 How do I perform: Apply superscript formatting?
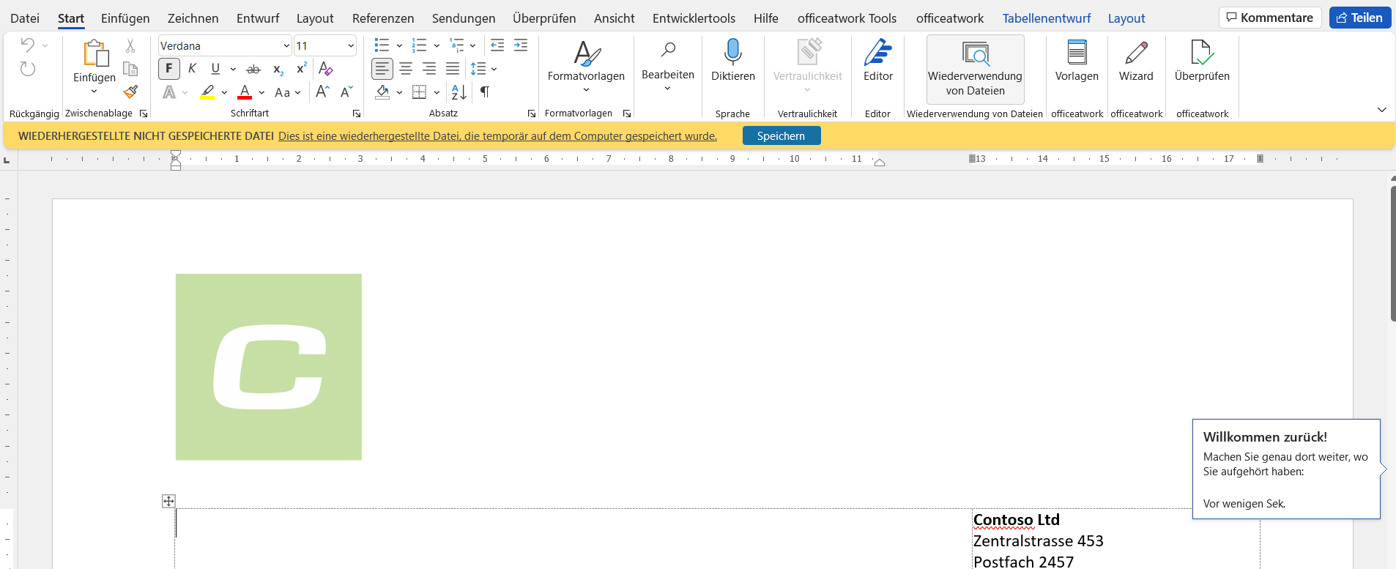[301, 69]
